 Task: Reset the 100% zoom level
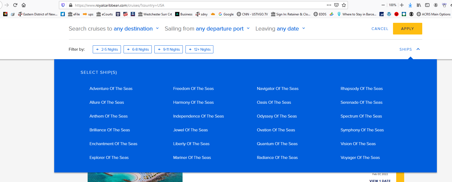392,5
